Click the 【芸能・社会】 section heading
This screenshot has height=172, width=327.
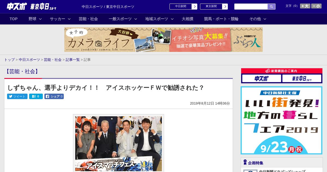click(x=22, y=72)
